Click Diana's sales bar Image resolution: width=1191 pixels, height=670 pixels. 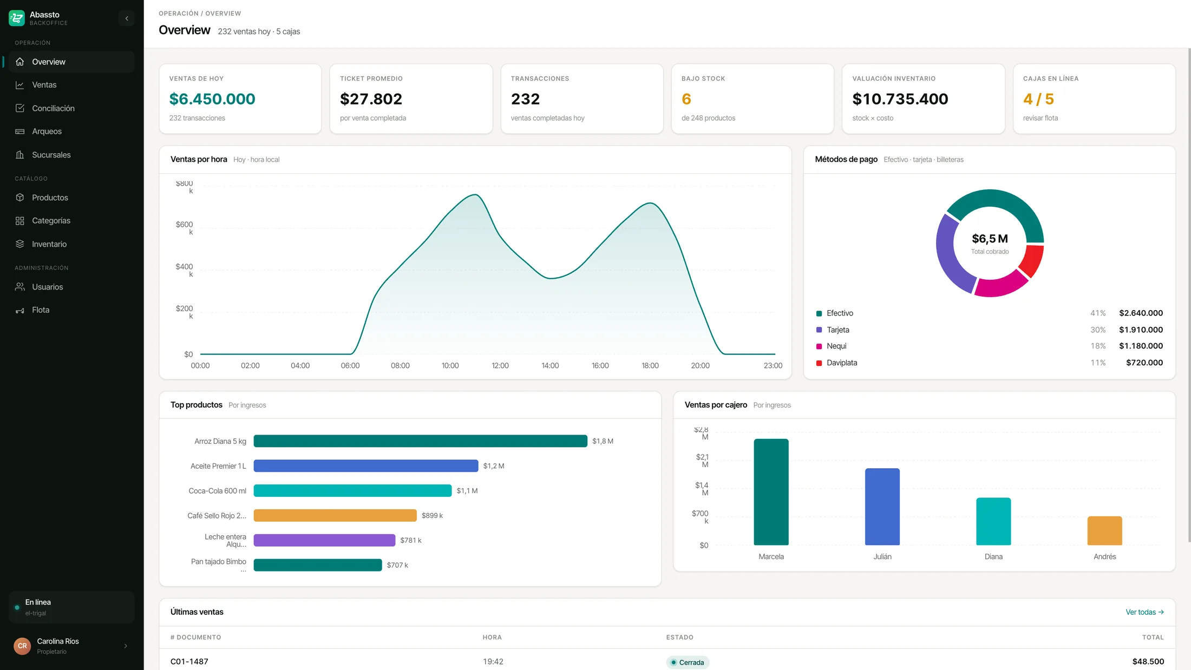click(993, 521)
